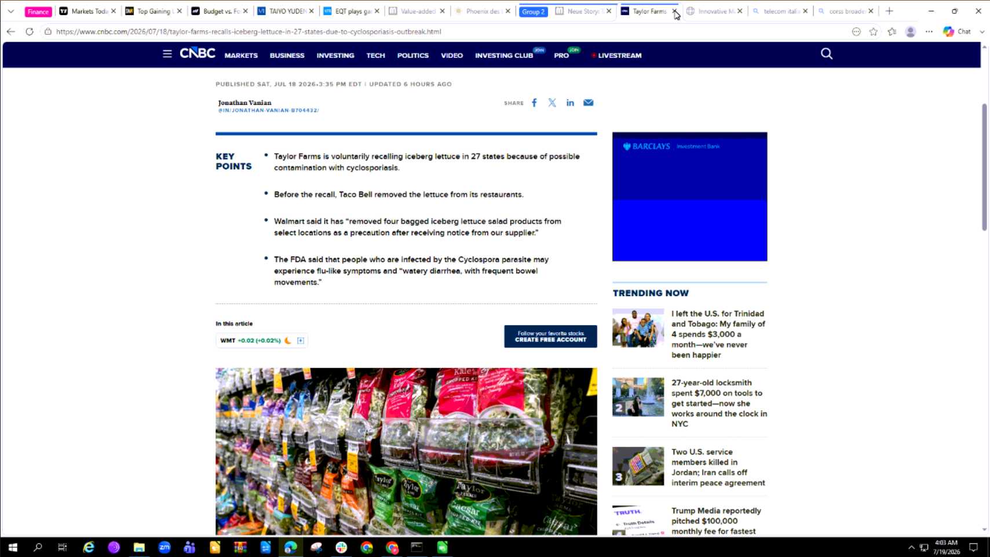Click the page vertical scrollbar thumb
The width and height of the screenshot is (990, 557).
point(984,167)
